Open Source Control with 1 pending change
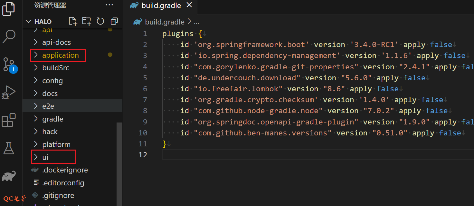 (9, 64)
